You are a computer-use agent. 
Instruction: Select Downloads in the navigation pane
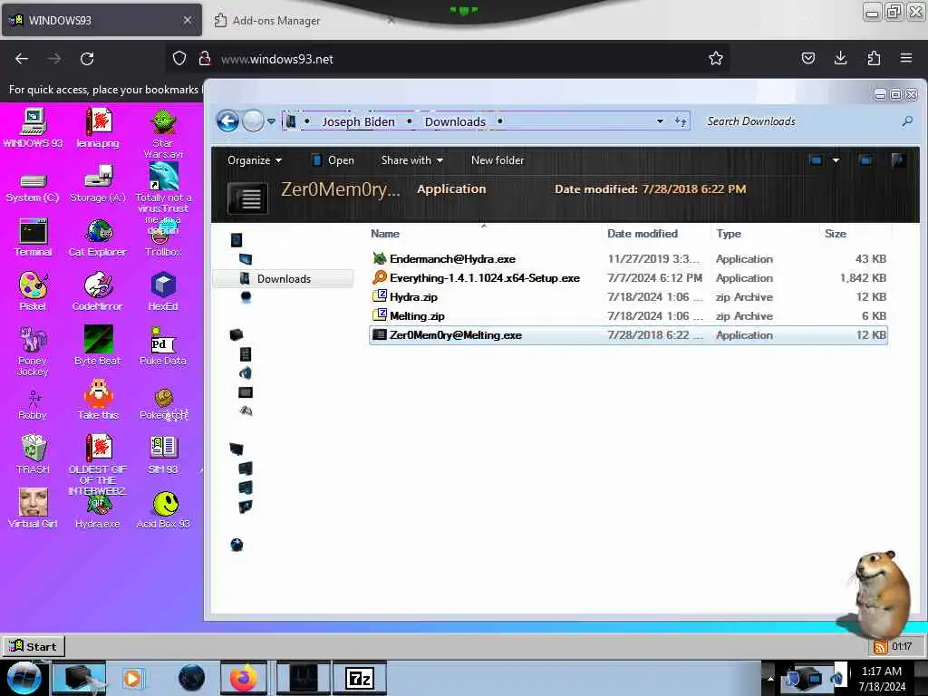[x=284, y=278]
